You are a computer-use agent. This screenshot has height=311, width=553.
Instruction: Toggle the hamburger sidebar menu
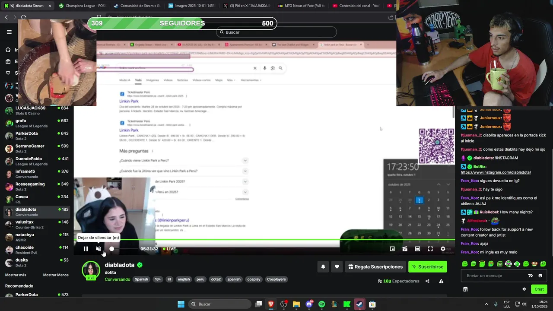[x=9, y=32]
